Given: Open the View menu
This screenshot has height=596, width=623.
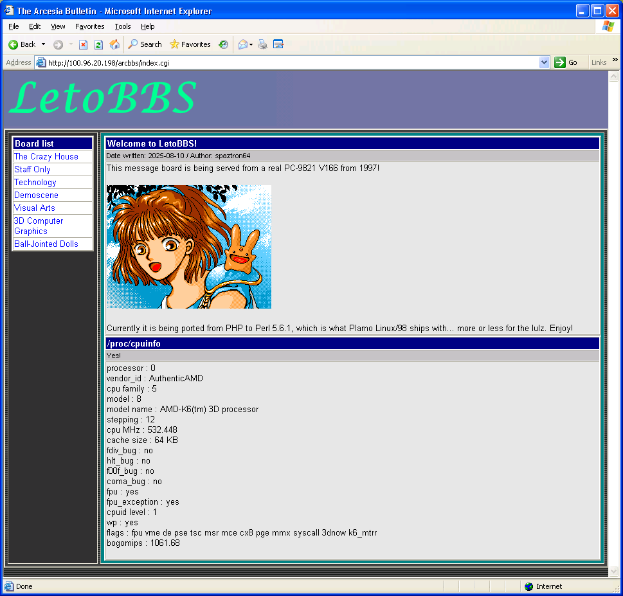Looking at the screenshot, I should click(58, 26).
